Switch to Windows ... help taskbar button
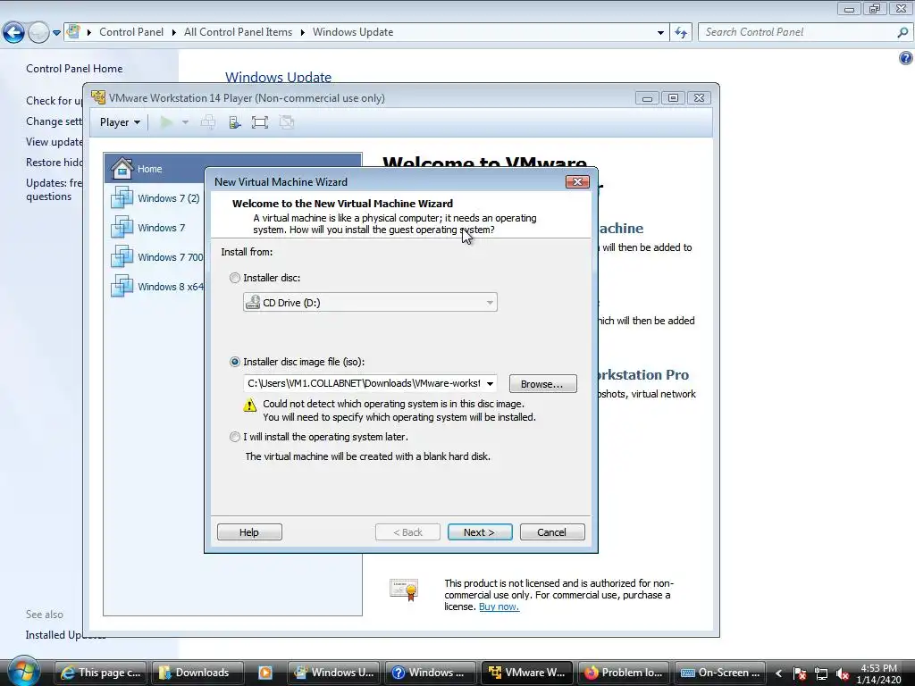 [x=431, y=673]
